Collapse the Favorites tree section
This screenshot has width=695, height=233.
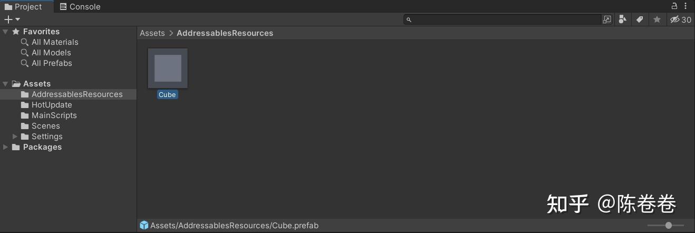[x=5, y=32]
